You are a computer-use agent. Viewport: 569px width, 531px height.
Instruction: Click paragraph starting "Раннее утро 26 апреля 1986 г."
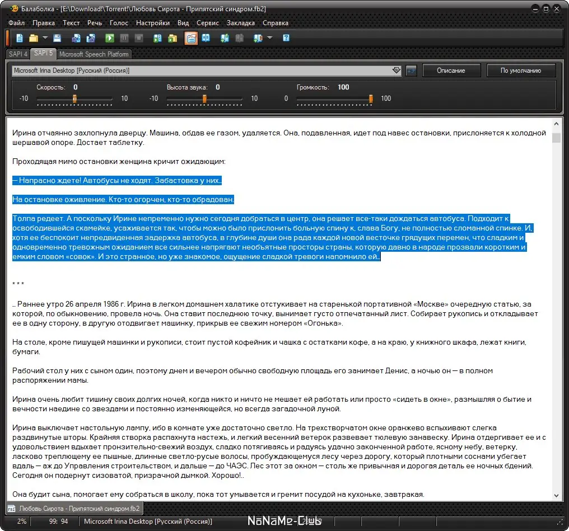pyautogui.click(x=275, y=313)
